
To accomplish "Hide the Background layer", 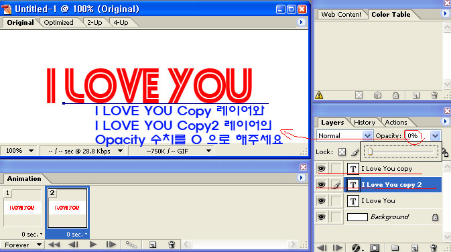I will coord(321,216).
